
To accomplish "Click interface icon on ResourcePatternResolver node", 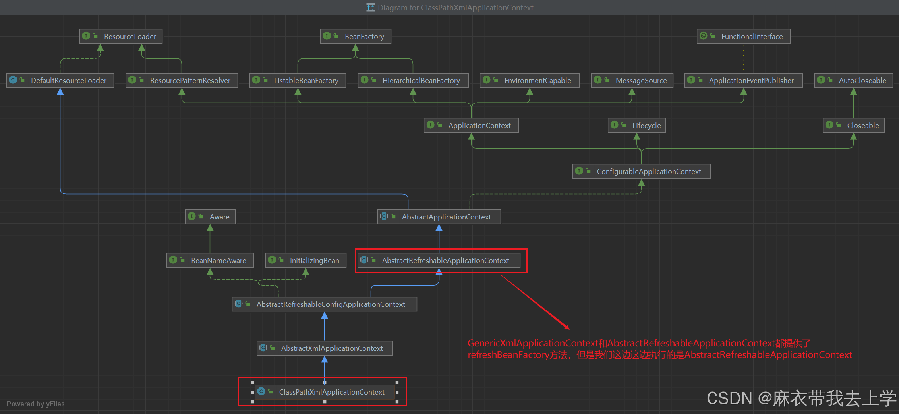I will coord(132,80).
